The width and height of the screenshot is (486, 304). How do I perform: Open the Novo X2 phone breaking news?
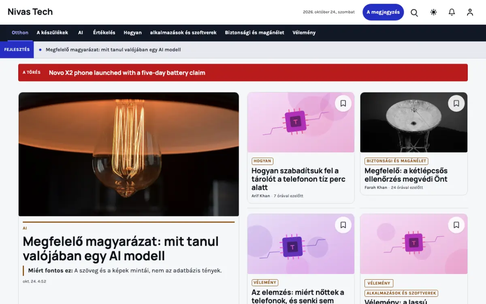click(x=127, y=73)
